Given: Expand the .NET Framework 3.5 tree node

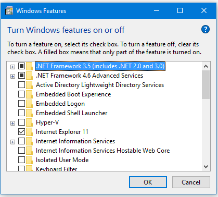Looking at the screenshot, I should tap(12, 67).
